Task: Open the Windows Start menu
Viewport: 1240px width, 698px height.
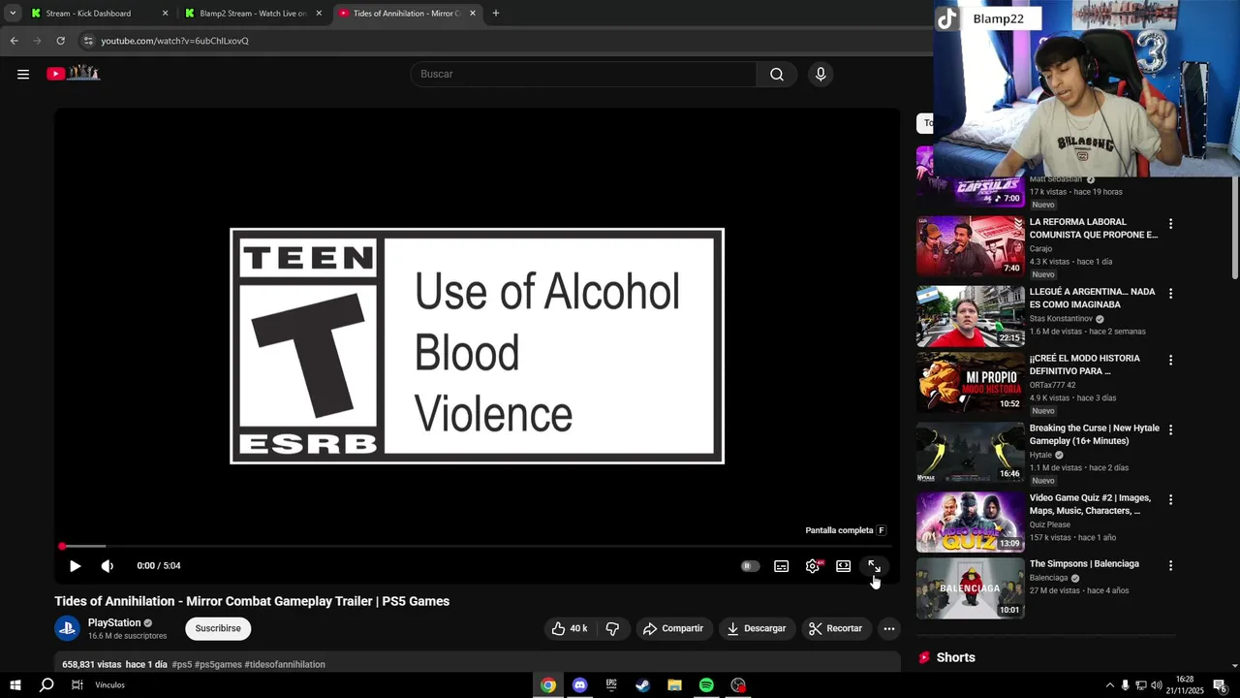Action: [x=15, y=685]
